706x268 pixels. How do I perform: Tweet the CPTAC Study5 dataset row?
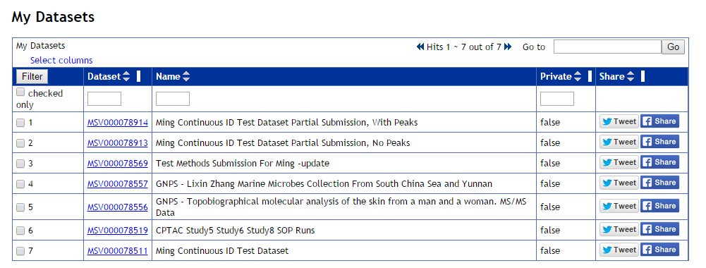click(619, 229)
